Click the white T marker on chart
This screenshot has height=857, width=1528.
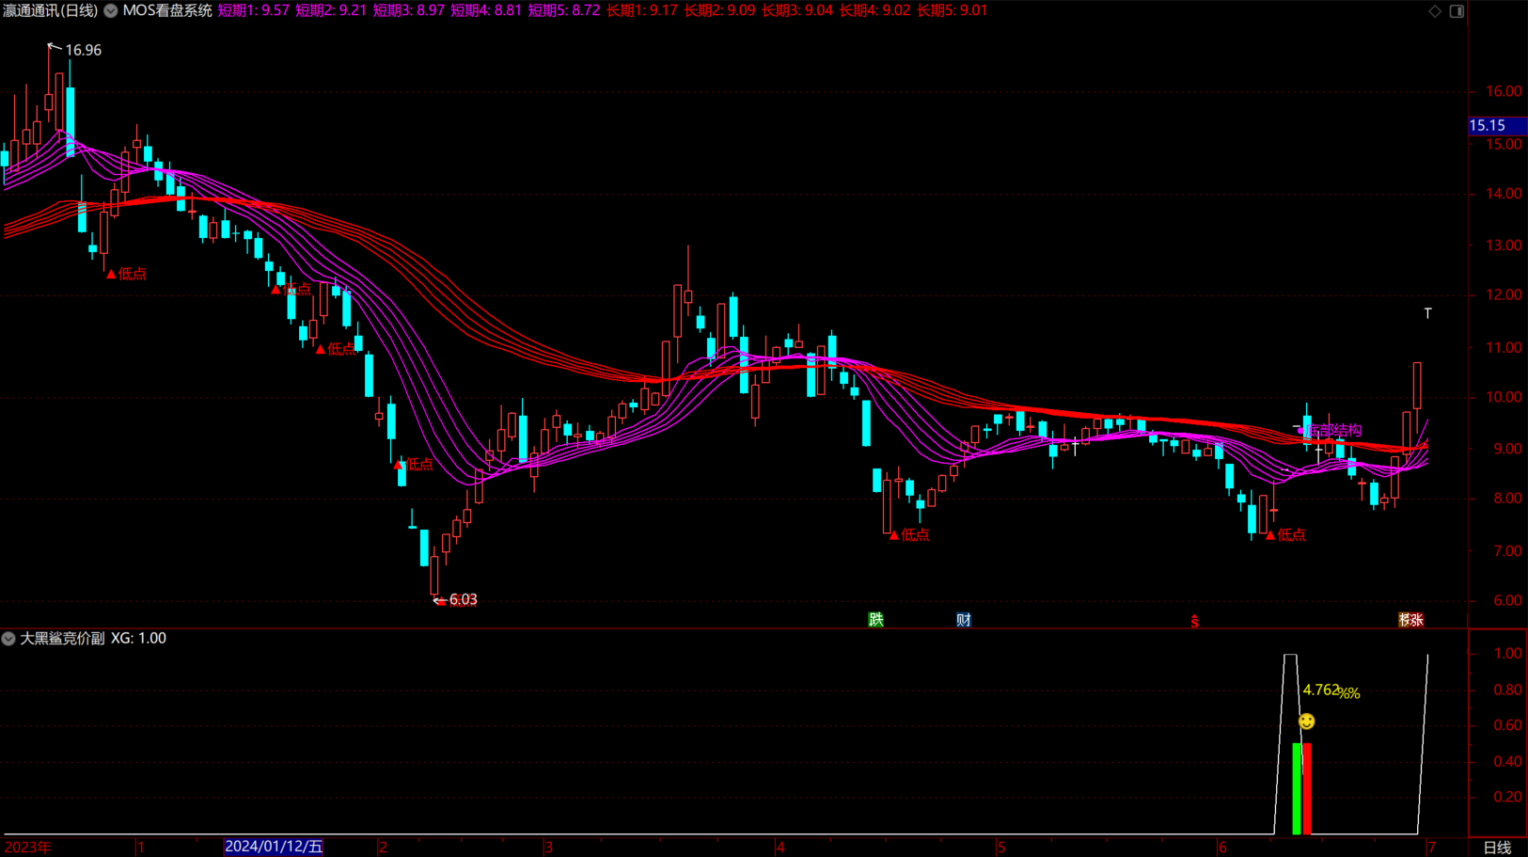point(1427,313)
